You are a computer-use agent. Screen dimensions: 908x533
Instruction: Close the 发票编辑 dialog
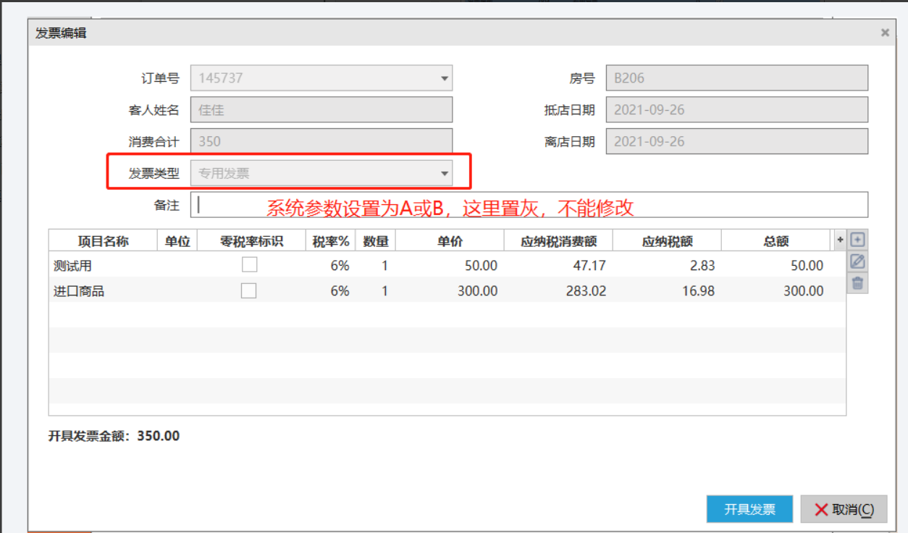click(x=884, y=33)
